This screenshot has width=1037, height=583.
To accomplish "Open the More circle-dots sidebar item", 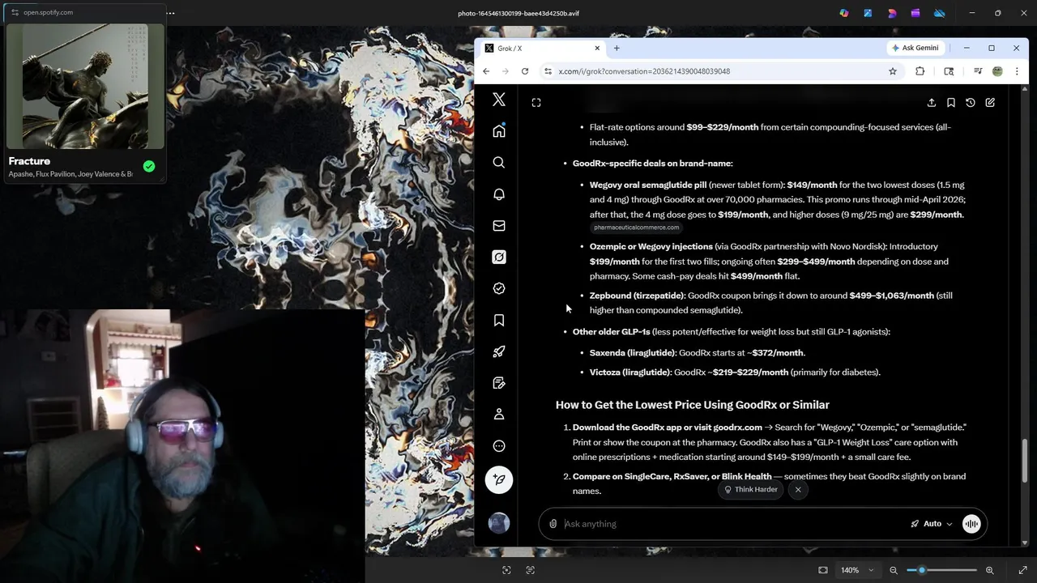I will 499,446.
